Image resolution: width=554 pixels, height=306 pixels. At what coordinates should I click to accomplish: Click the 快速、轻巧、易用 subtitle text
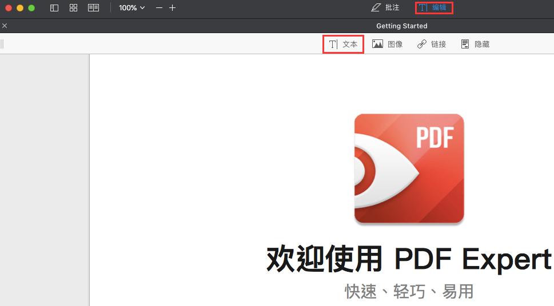pos(409,292)
